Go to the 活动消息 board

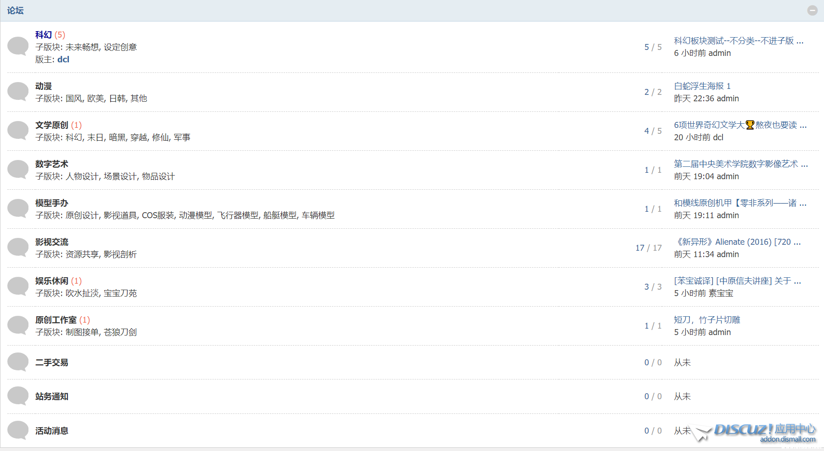[51, 431]
